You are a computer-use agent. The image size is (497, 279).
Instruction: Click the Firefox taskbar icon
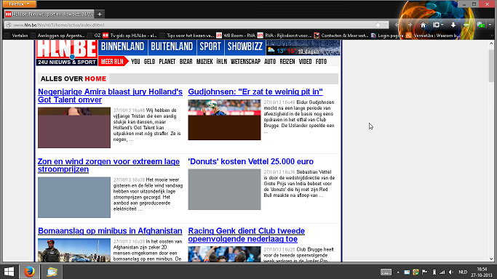pyautogui.click(x=30, y=272)
